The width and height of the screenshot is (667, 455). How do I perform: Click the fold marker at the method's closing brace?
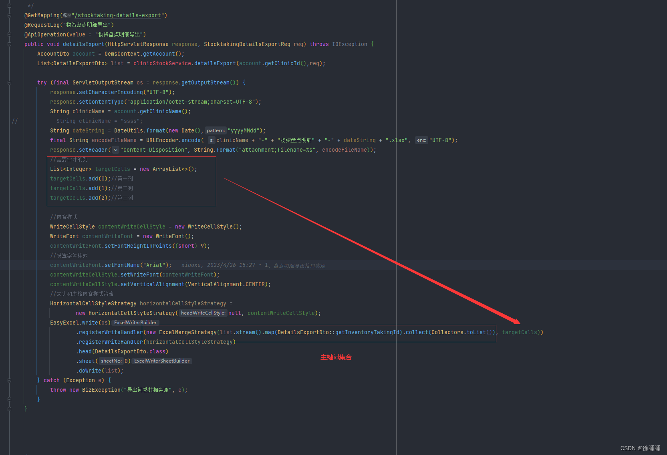coord(9,409)
